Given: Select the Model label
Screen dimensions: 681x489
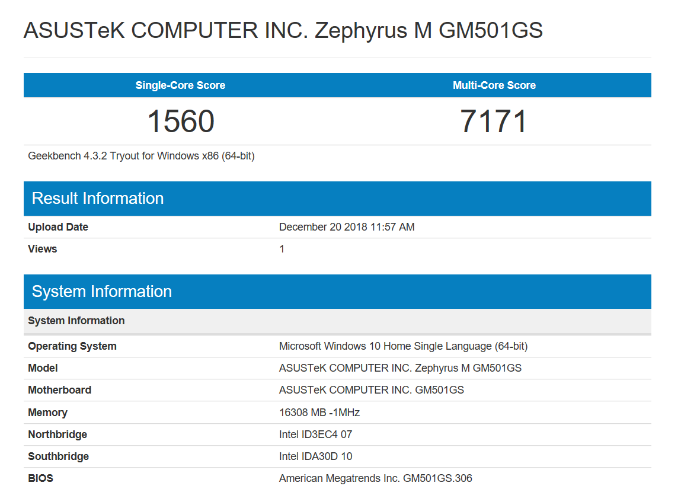Looking at the screenshot, I should point(43,368).
